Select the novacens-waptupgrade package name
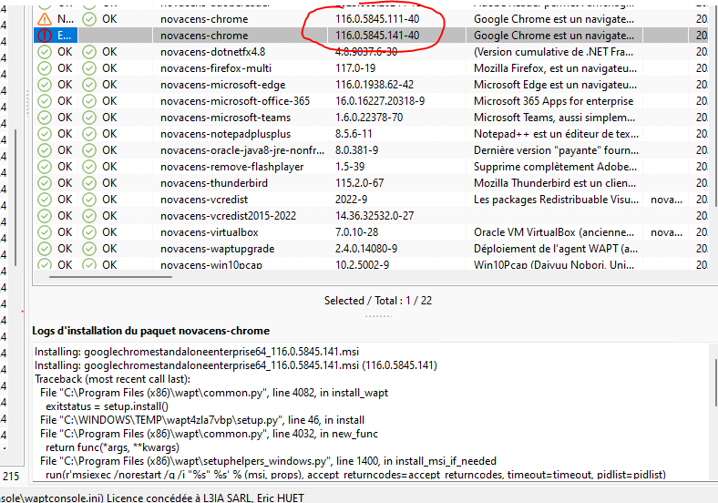 (x=218, y=249)
